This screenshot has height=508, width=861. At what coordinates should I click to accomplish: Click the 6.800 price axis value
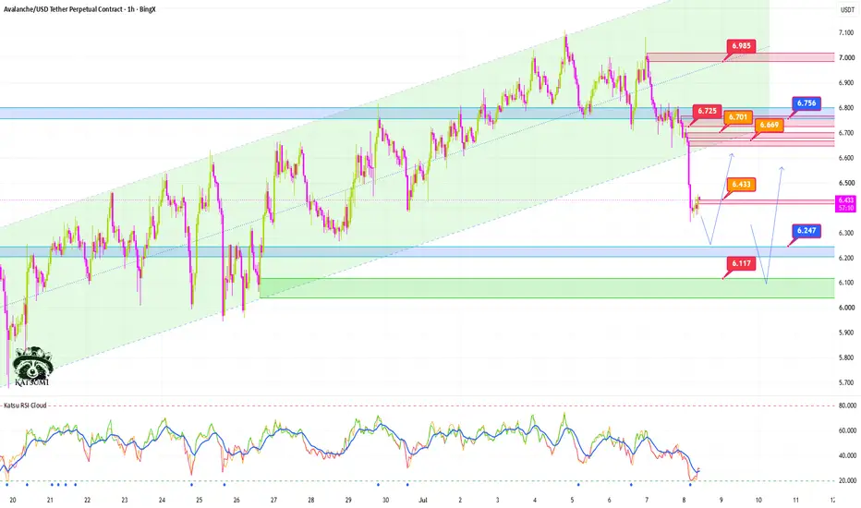[846, 108]
